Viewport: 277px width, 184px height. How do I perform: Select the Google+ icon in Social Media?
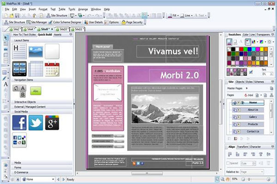tap(52, 122)
